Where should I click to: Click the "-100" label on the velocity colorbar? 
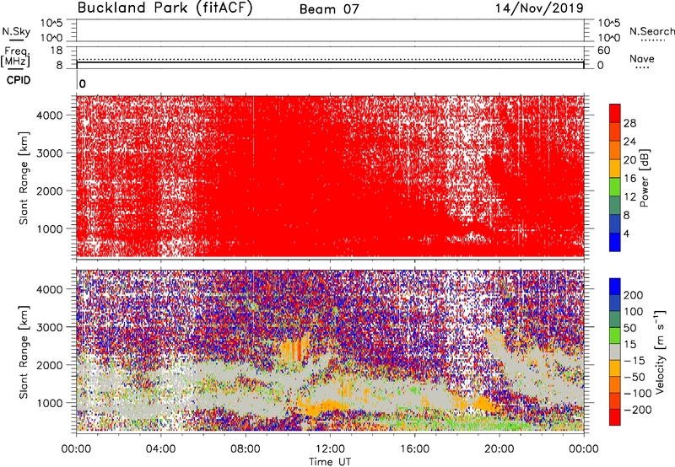(637, 394)
